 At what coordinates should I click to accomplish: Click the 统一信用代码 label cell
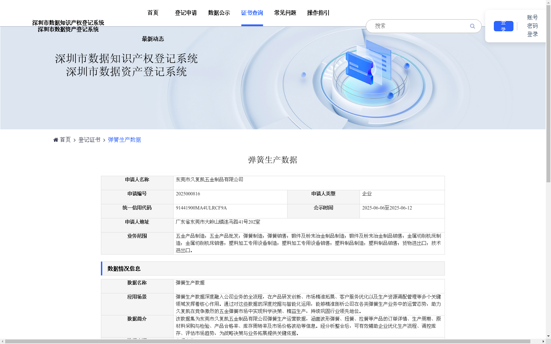coord(137,211)
